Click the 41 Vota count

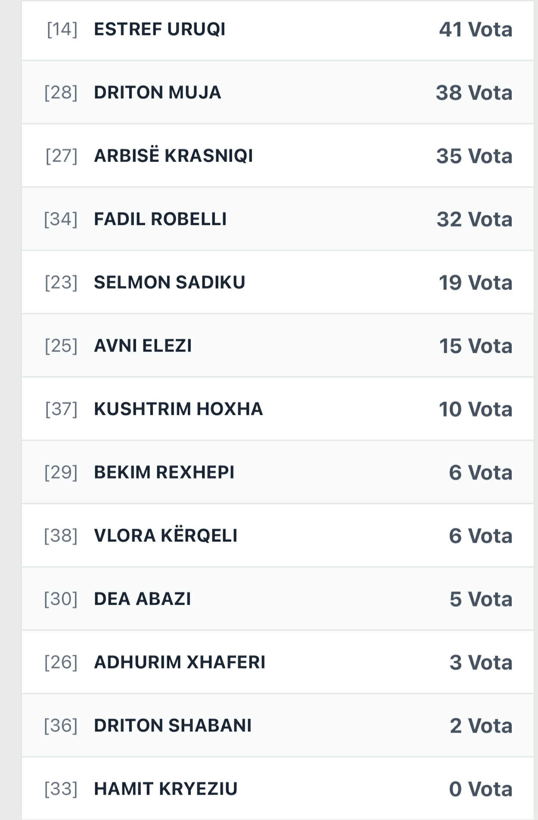(475, 30)
